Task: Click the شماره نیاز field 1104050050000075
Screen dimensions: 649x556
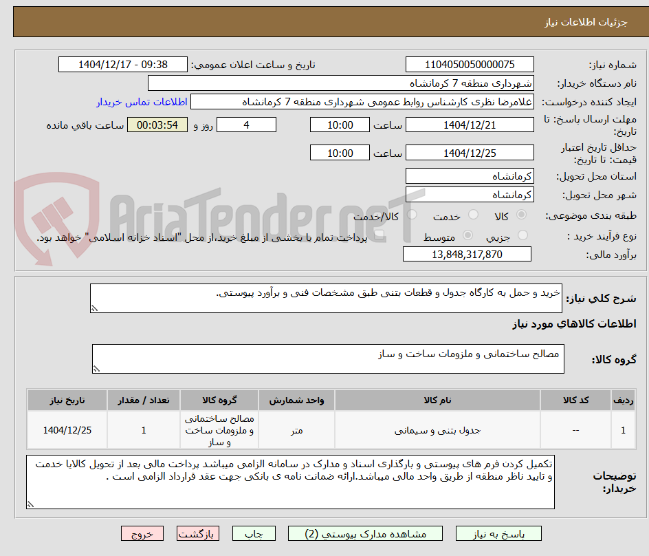Action: point(470,65)
